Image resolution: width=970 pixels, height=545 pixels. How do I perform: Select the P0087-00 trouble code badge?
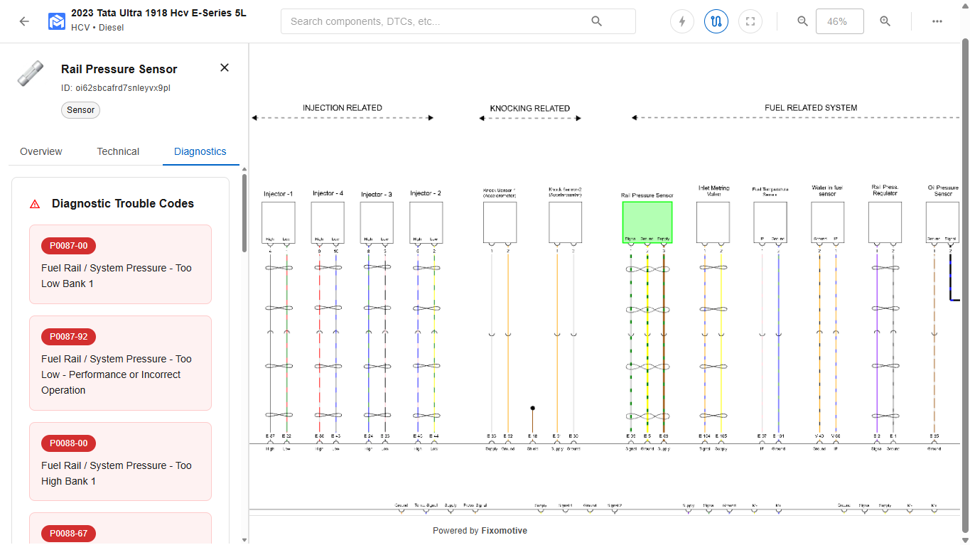point(68,246)
